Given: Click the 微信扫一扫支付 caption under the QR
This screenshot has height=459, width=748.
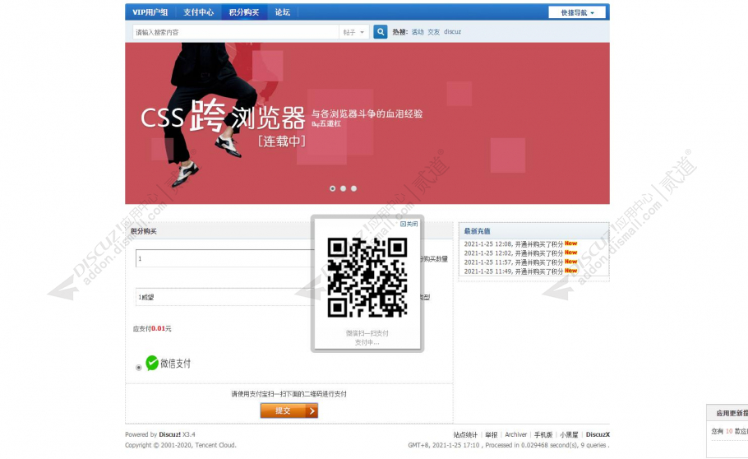Looking at the screenshot, I should click(x=367, y=333).
